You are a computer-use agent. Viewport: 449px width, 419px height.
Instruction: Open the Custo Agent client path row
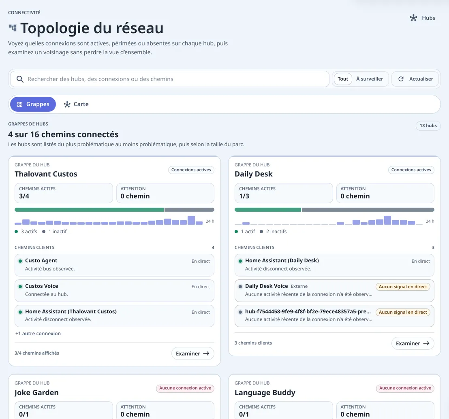click(114, 265)
